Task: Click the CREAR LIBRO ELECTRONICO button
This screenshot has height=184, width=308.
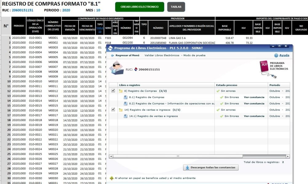Action: 139,7
